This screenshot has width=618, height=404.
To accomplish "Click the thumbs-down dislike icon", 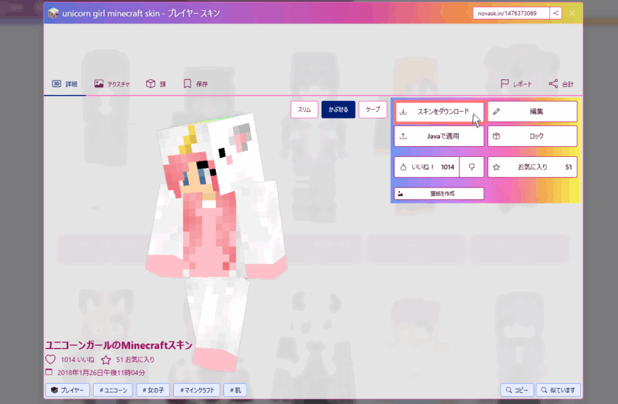I will coord(472,167).
